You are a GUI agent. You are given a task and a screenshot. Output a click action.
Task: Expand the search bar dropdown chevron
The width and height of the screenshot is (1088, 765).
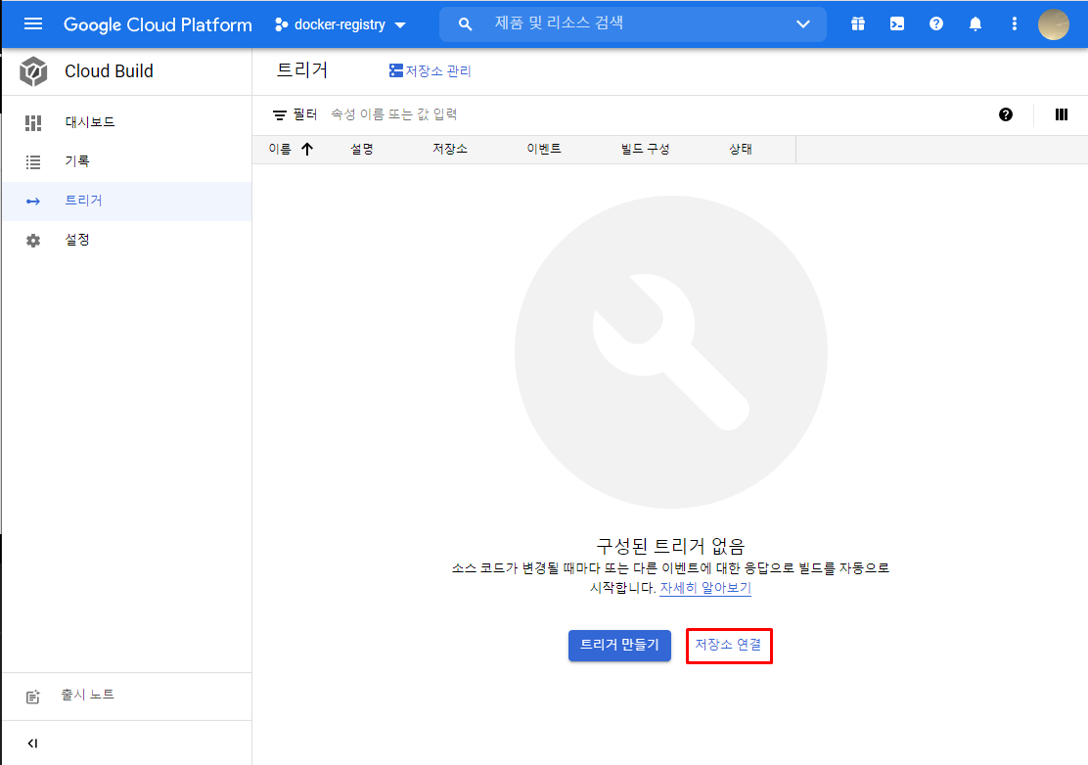tap(803, 24)
